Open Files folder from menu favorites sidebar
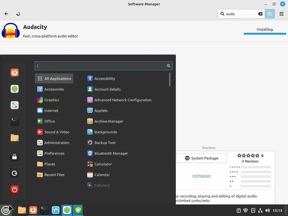The height and width of the screenshot is (216, 288). click(15, 138)
